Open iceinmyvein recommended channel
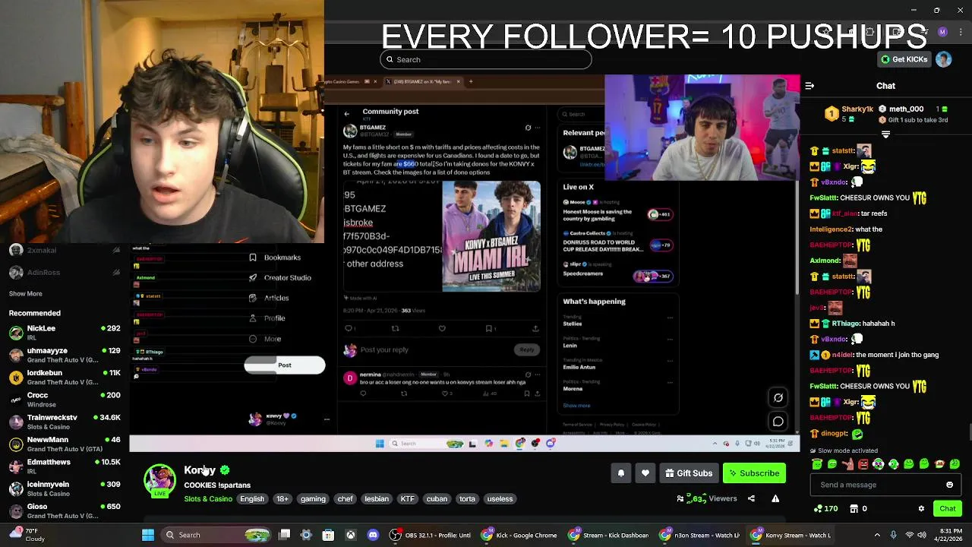972x547 pixels. [x=65, y=489]
